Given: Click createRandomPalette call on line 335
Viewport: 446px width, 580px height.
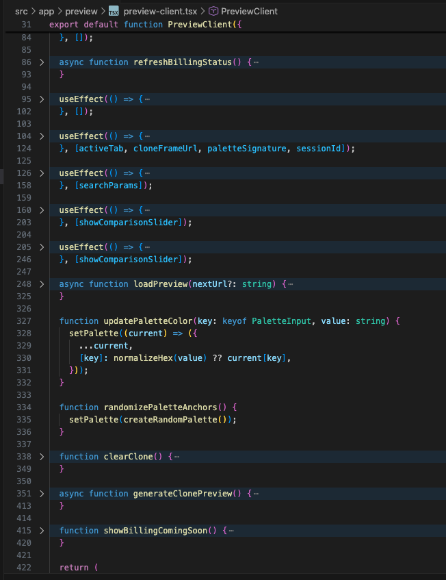Looking at the screenshot, I should click(x=170, y=420).
